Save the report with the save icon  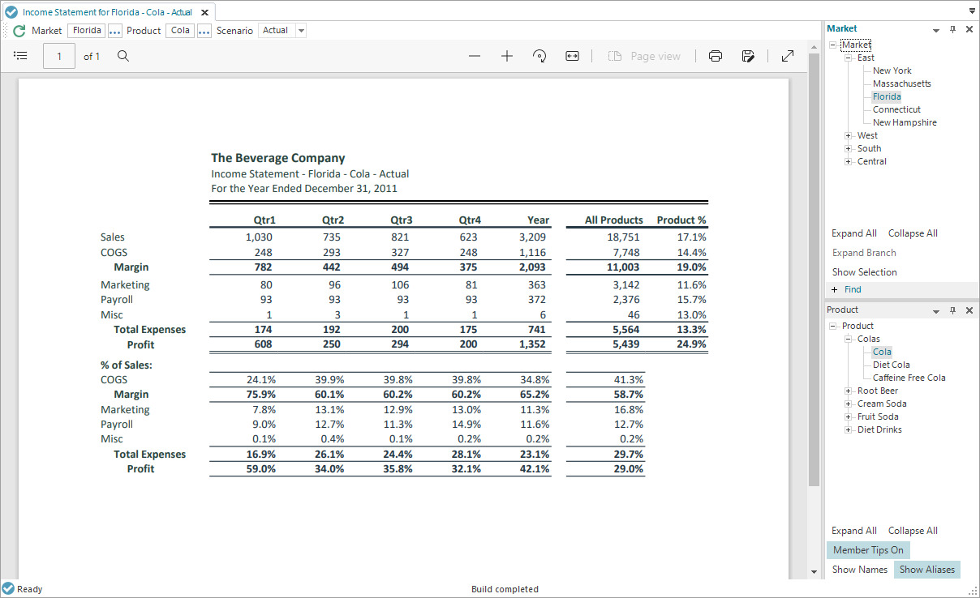[748, 56]
